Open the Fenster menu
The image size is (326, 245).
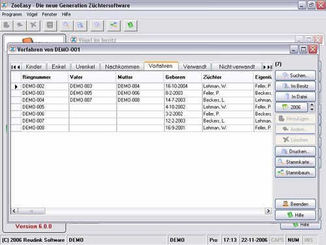(x=50, y=14)
